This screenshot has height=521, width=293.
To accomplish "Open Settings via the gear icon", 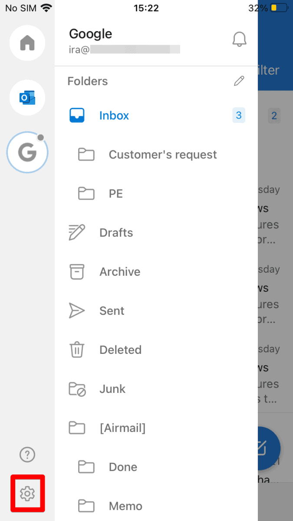I will (x=27, y=493).
